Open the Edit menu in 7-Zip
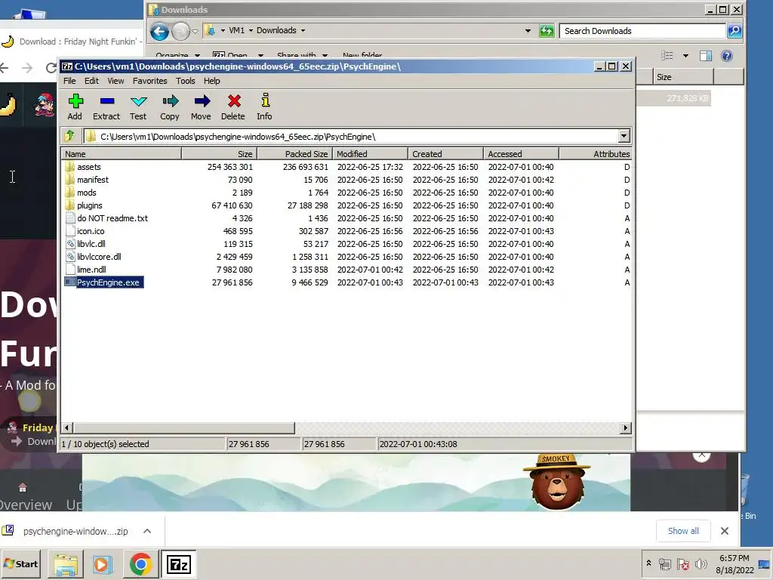This screenshot has width=773, height=580. (91, 80)
